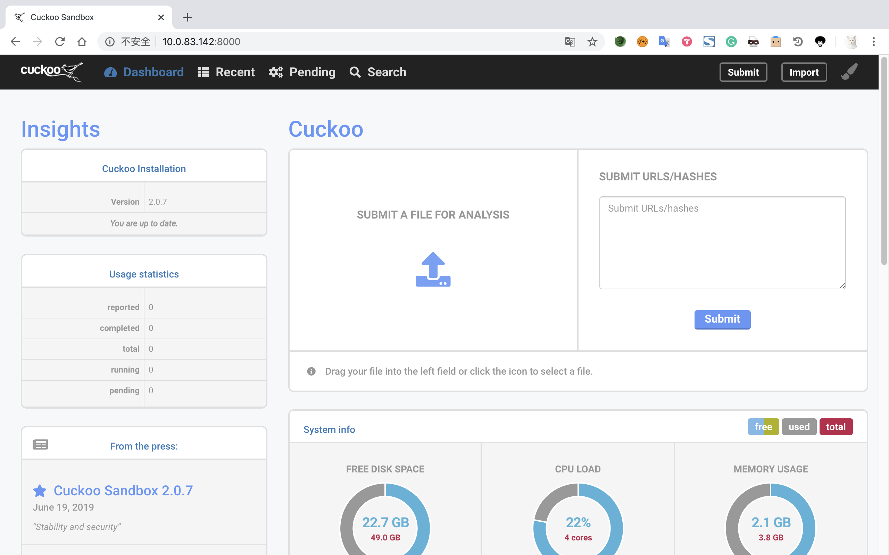Close the Cuckoo Sandbox tab
The width and height of the screenshot is (889, 555).
pyautogui.click(x=161, y=17)
